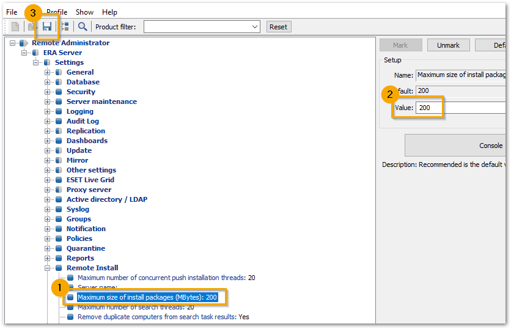
Task: Expand the Server maintenance node
Action: [48, 102]
